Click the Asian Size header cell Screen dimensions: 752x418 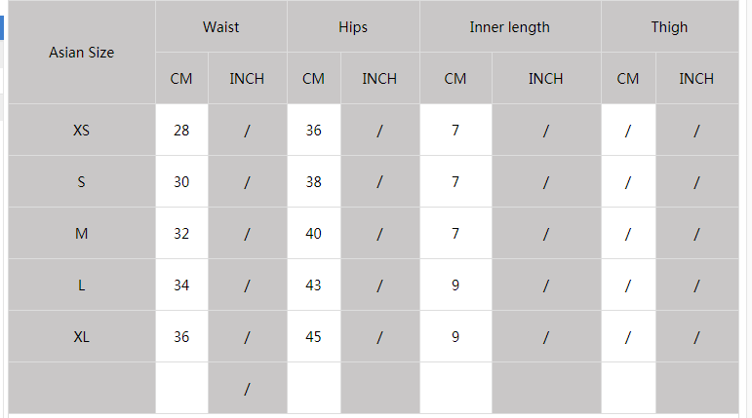(81, 53)
